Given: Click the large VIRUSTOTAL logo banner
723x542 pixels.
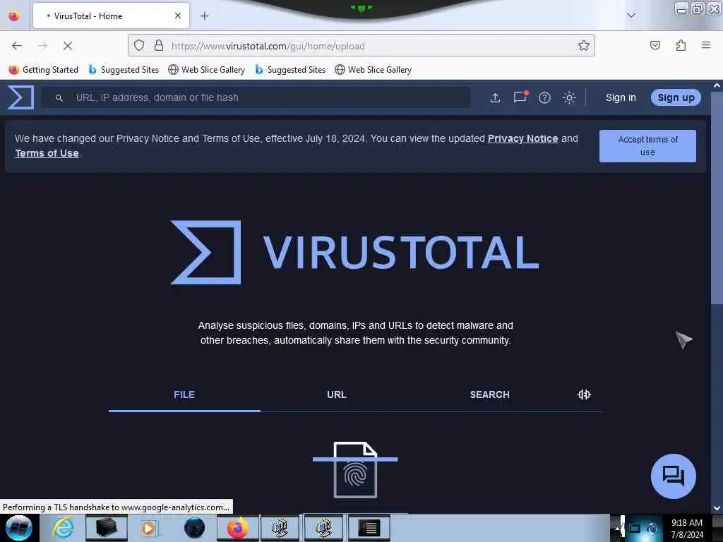Looking at the screenshot, I should [355, 253].
